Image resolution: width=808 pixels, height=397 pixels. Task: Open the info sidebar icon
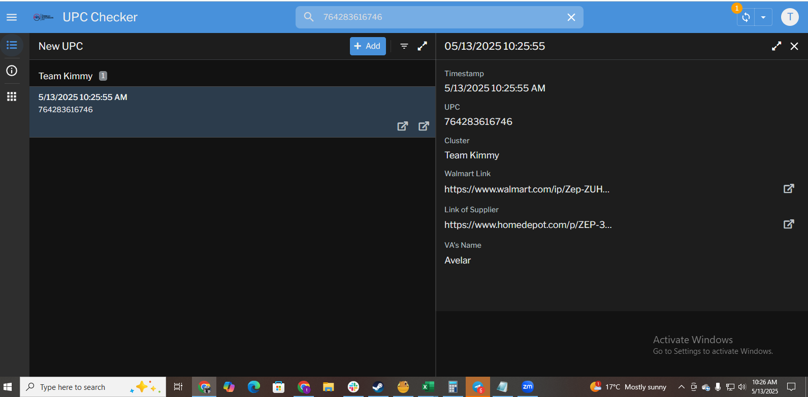(x=12, y=71)
